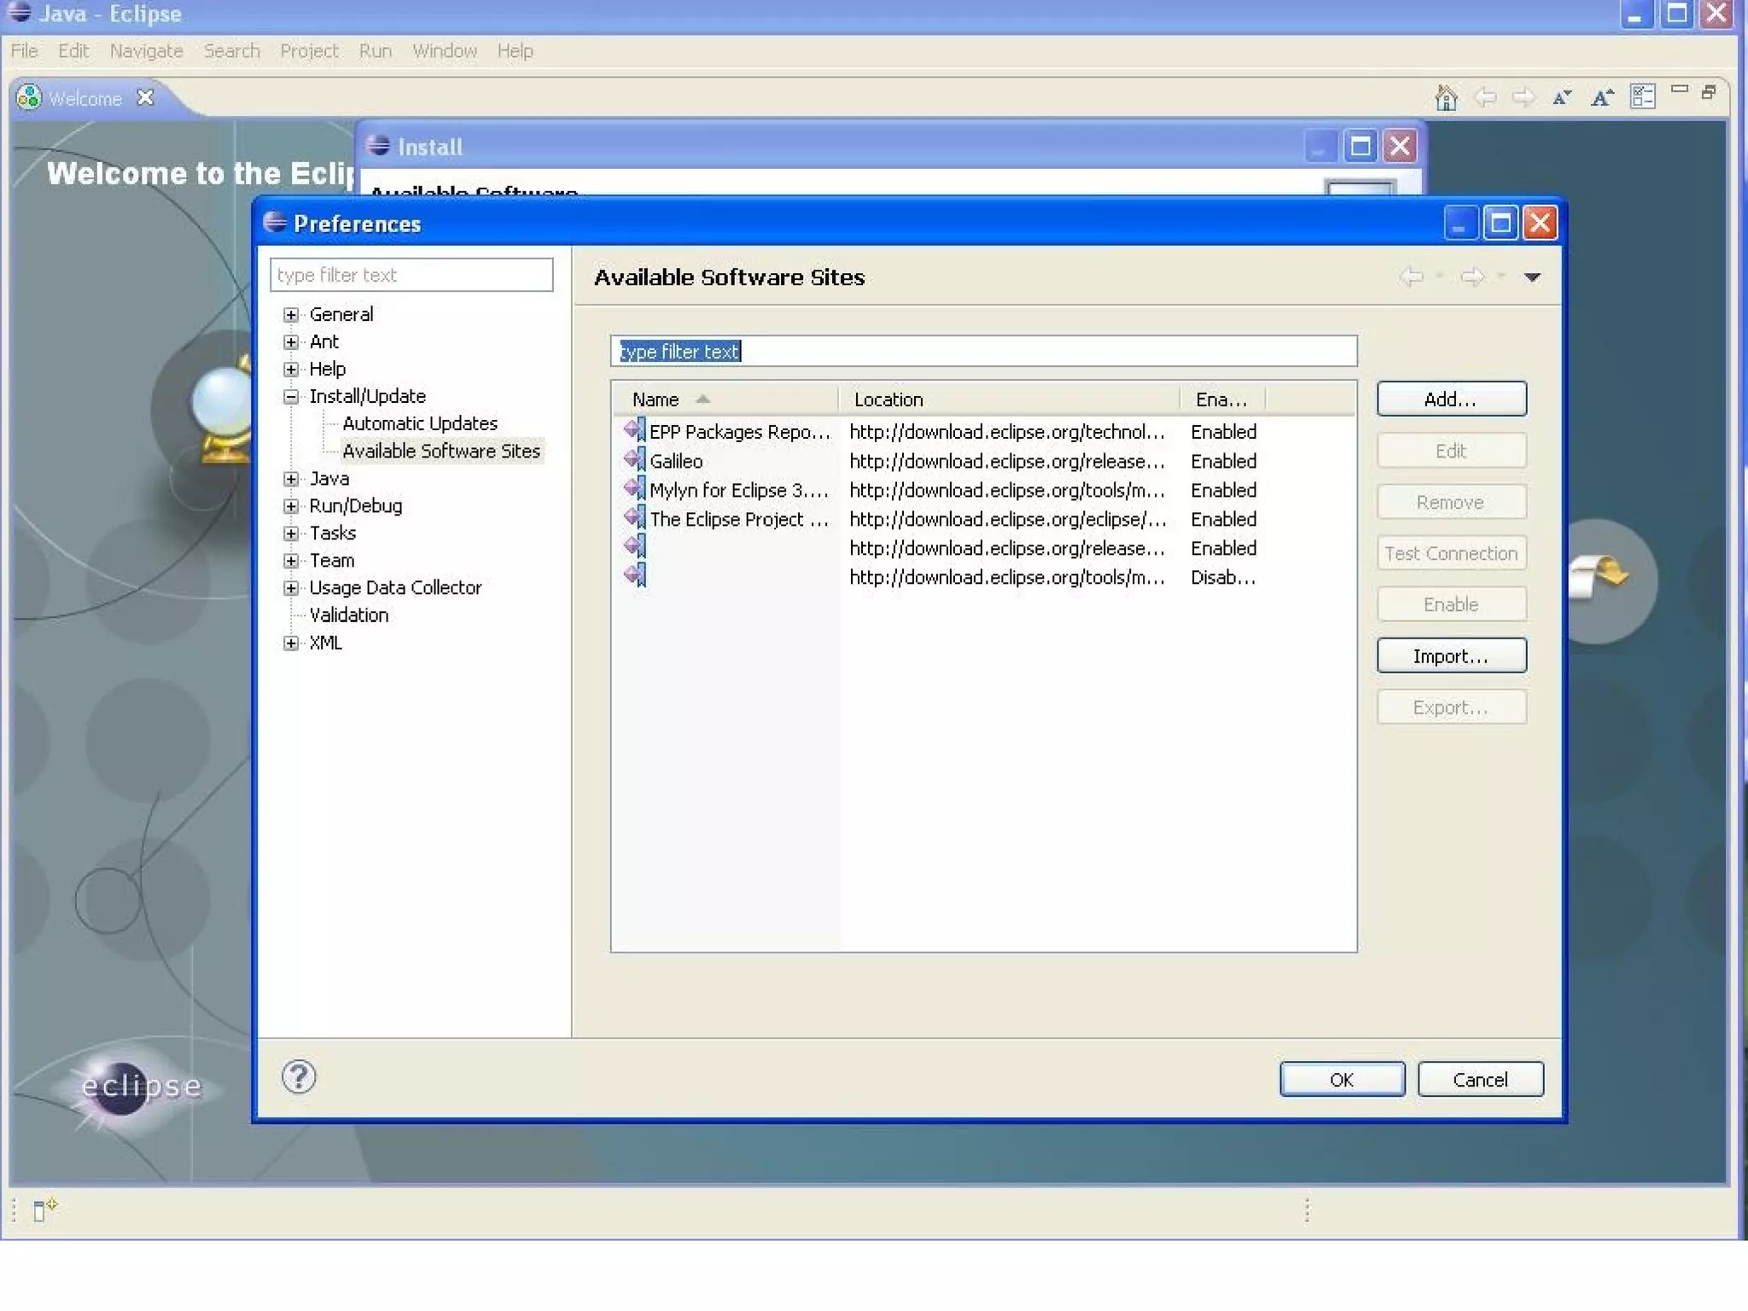
Task: Collapse the Install/Update tree node
Action: click(291, 396)
